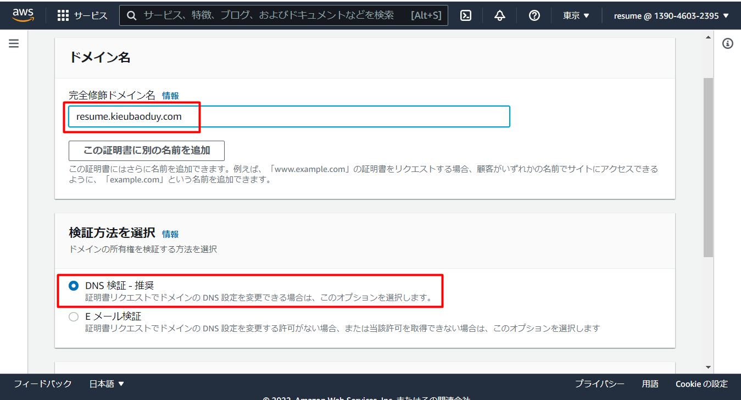Click この証明書に別の名前を追加 button
The height and width of the screenshot is (400, 741).
[x=147, y=150]
